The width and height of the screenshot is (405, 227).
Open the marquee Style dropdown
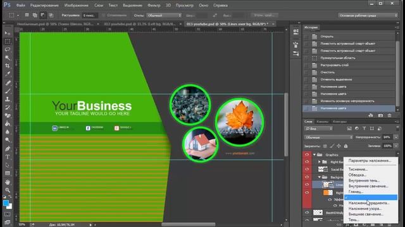[164, 15]
